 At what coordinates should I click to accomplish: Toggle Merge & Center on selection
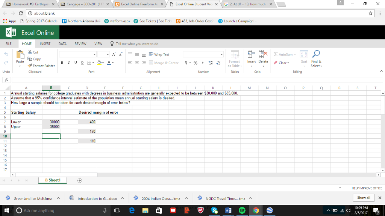coord(164,63)
